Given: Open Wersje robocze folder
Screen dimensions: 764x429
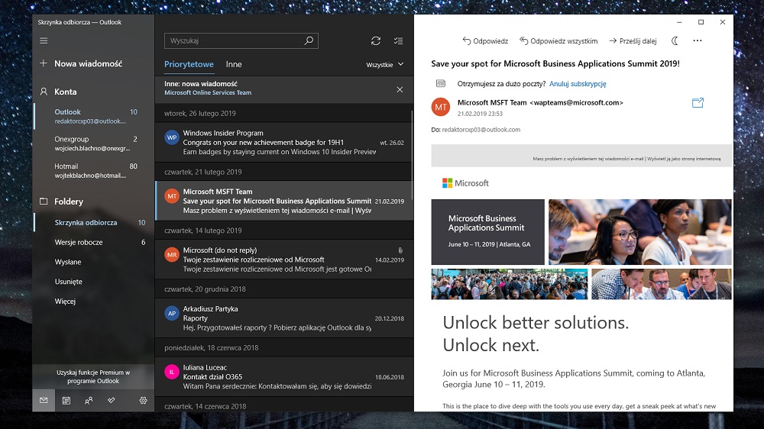Looking at the screenshot, I should click(93, 242).
